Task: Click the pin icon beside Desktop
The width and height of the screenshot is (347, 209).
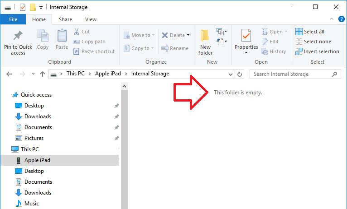Action: click(x=116, y=106)
